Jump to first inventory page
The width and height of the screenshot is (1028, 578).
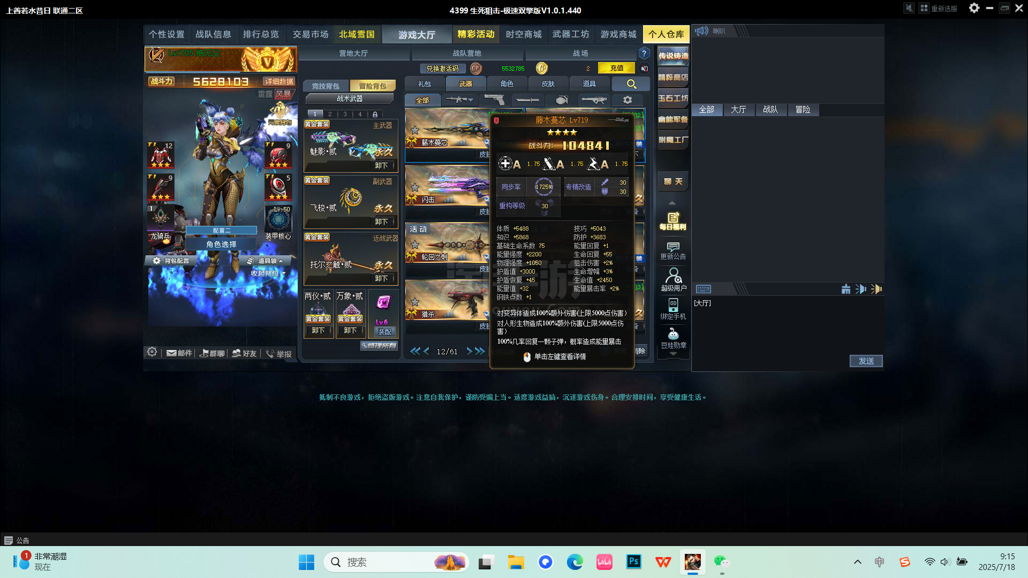[x=415, y=352]
